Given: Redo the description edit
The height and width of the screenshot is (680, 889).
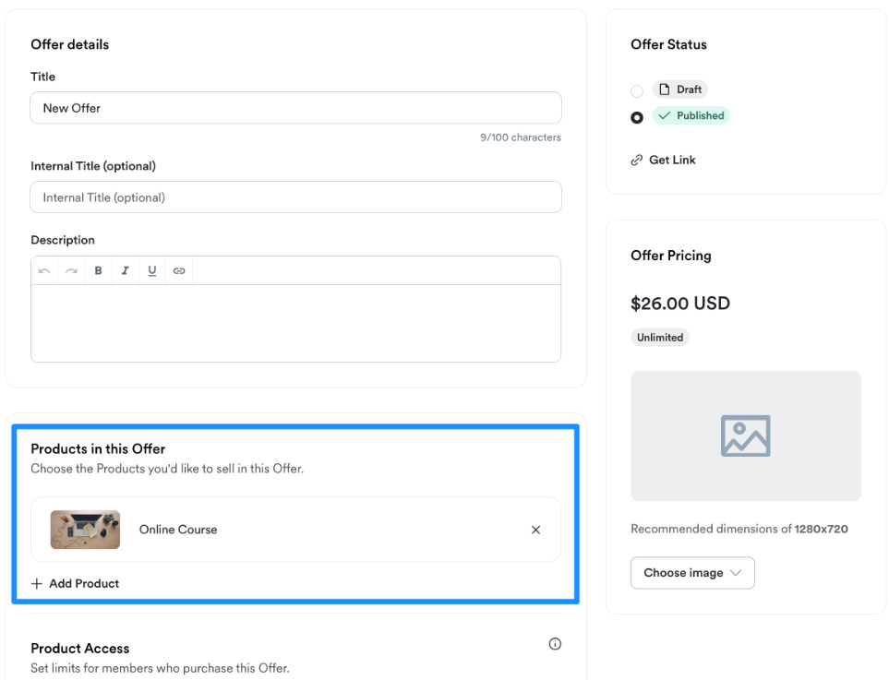Looking at the screenshot, I should click(x=71, y=271).
